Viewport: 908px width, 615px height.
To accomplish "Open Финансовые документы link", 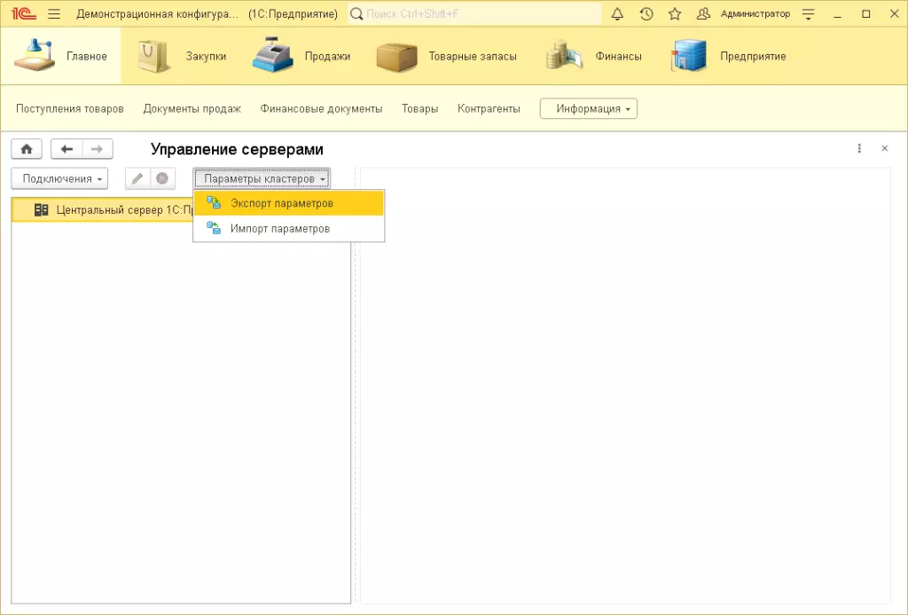I will click(321, 108).
